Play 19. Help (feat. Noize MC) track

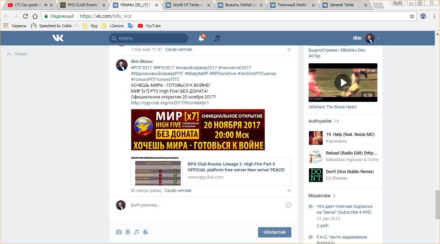click(x=350, y=134)
